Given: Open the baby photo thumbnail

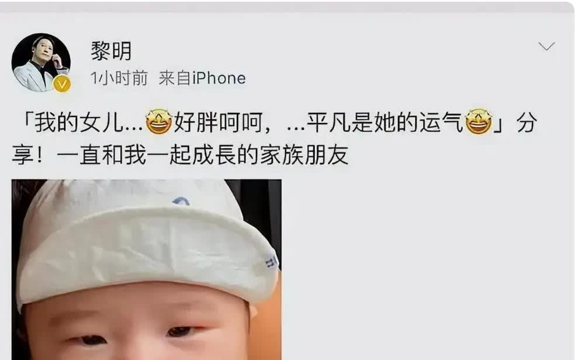Looking at the screenshot, I should pyautogui.click(x=146, y=269).
